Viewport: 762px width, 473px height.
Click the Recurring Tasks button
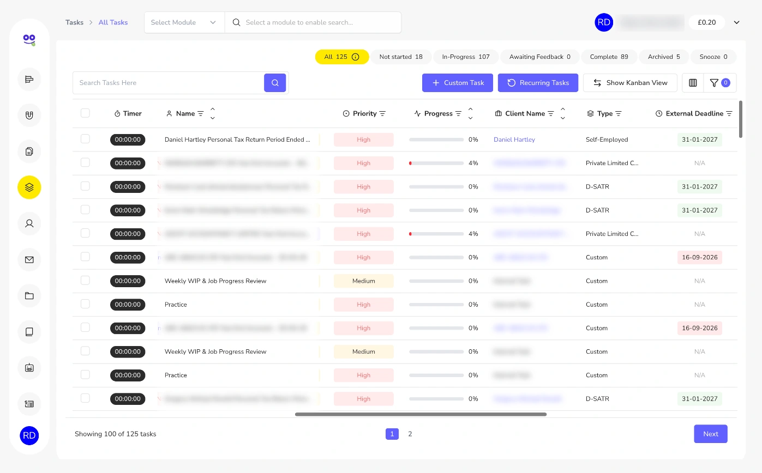click(x=538, y=83)
